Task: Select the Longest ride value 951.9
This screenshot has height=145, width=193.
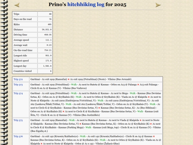Action: point(49,55)
